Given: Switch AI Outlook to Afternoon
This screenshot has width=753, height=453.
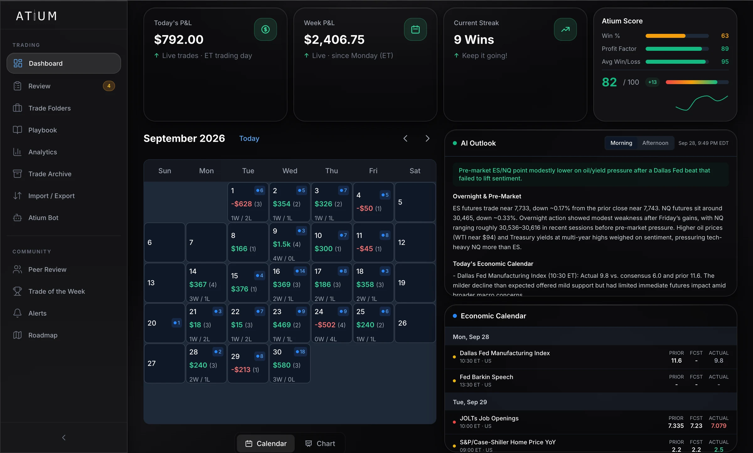Looking at the screenshot, I should [x=655, y=143].
